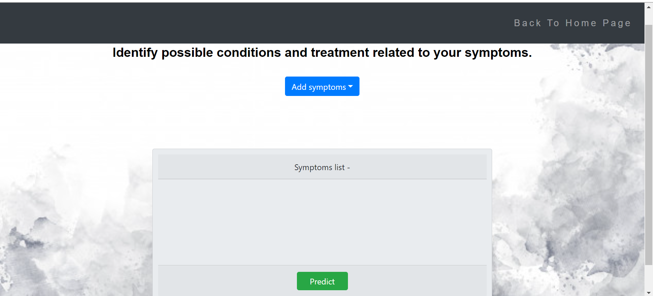Image resolution: width=653 pixels, height=296 pixels.
Task: Click the symptoms panel card
Action: [x=322, y=204]
